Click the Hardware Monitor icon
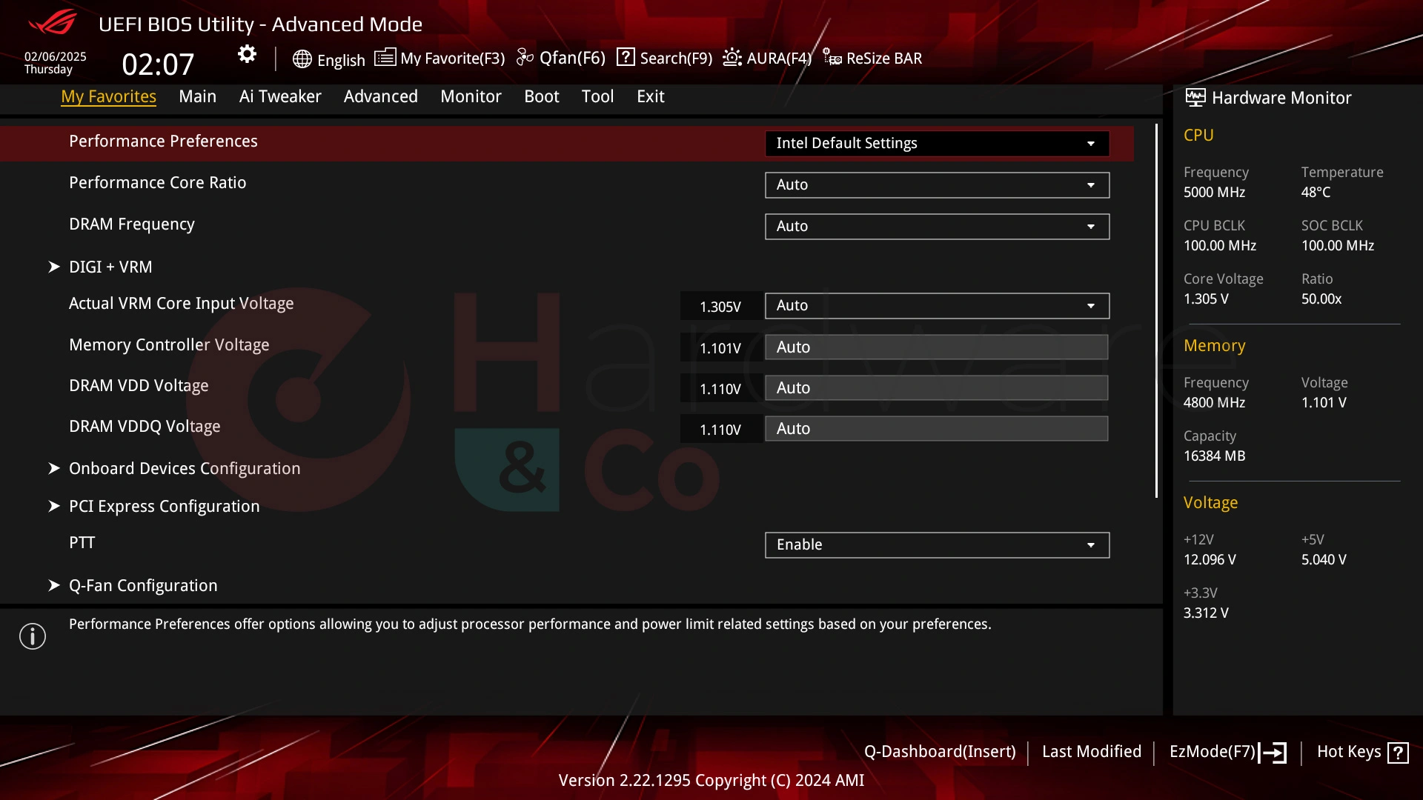This screenshot has height=800, width=1423. pyautogui.click(x=1195, y=97)
